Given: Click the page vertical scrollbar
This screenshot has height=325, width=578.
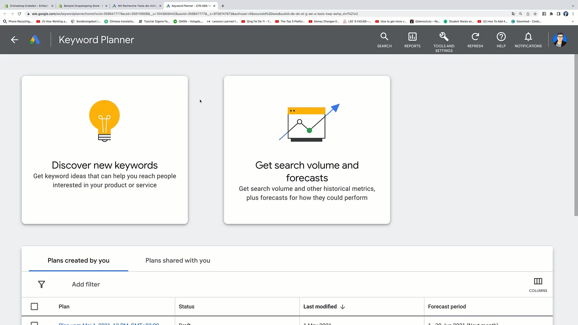Looking at the screenshot, I should [576, 135].
